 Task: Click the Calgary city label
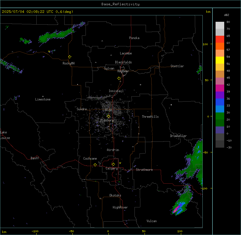[x=112, y=168]
